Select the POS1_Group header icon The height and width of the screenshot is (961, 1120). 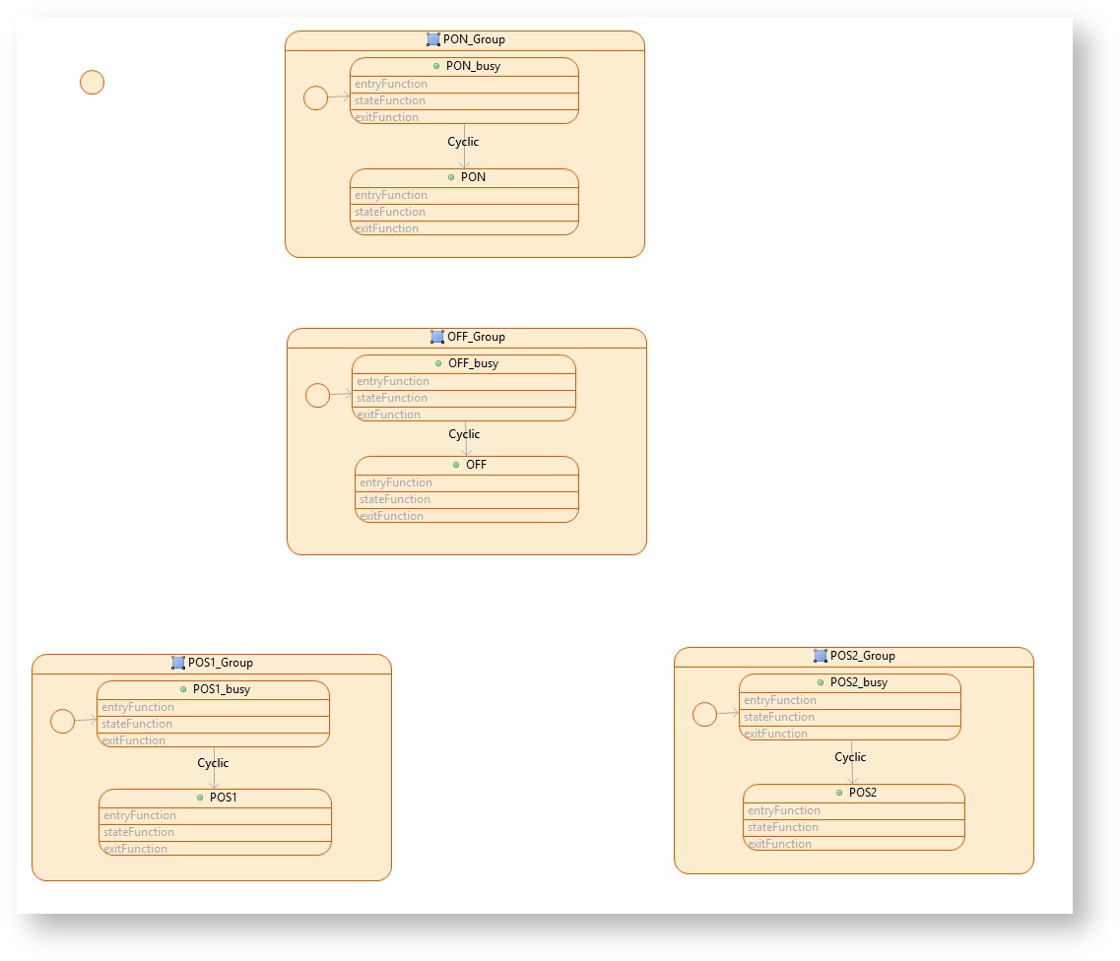tap(178, 663)
